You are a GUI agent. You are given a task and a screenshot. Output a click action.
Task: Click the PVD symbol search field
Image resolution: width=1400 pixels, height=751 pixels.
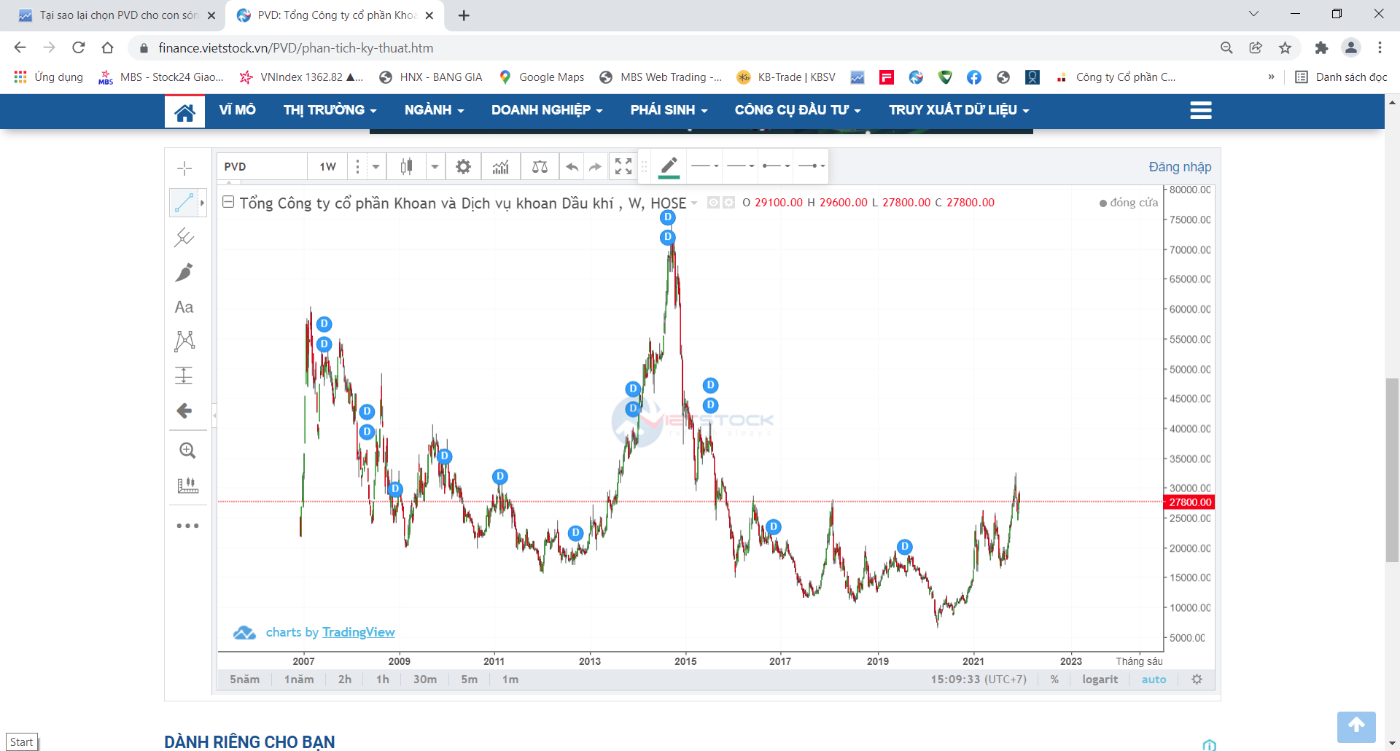(x=262, y=167)
